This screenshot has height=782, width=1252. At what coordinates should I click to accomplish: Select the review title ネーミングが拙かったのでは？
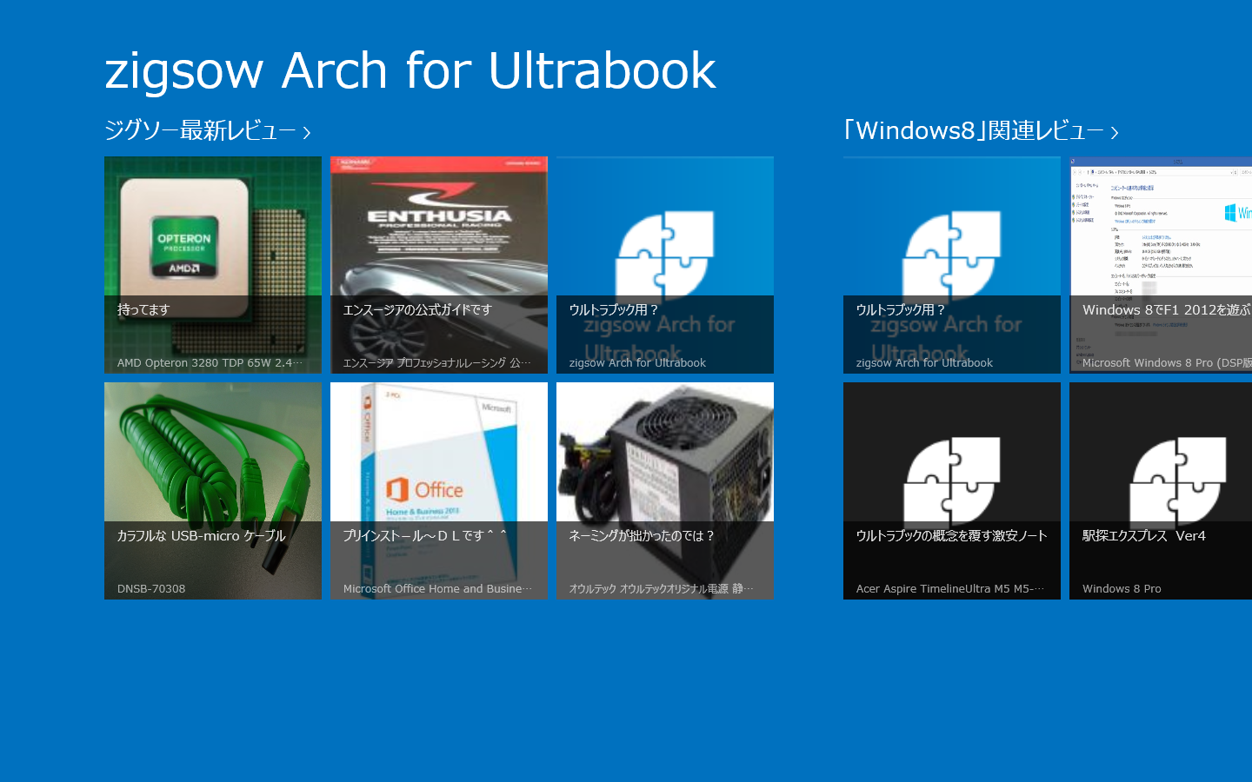tap(642, 535)
